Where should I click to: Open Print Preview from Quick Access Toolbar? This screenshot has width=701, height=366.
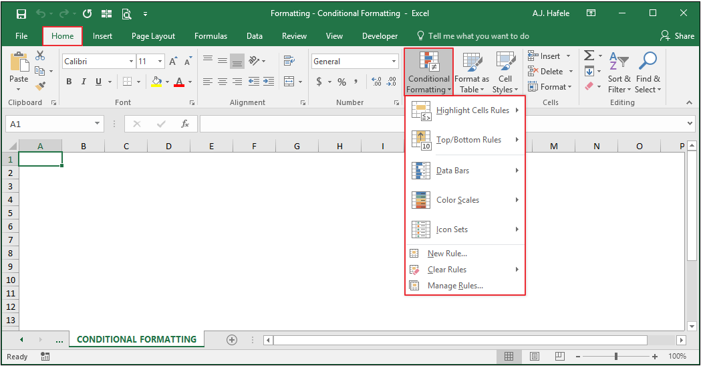(x=126, y=14)
